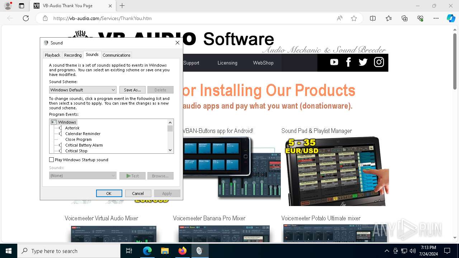Show hidden tray icons chevron
The width and height of the screenshot is (459, 258).
387,251
